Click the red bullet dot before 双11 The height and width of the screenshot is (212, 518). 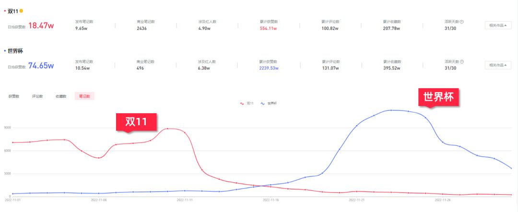[5, 12]
